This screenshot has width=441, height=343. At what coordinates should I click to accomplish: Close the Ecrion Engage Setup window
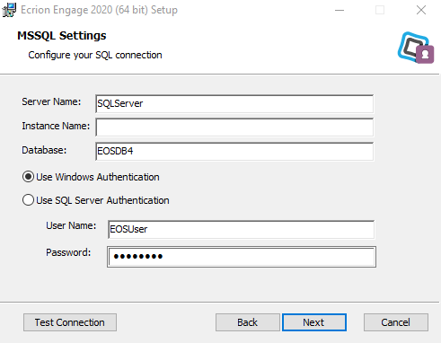pos(421,10)
